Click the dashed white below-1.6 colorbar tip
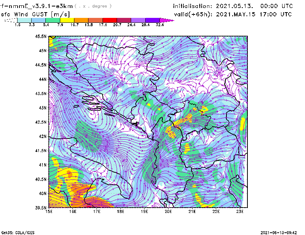Image resolution: width=305 pixels, height=235 pixels. coord(11,20)
